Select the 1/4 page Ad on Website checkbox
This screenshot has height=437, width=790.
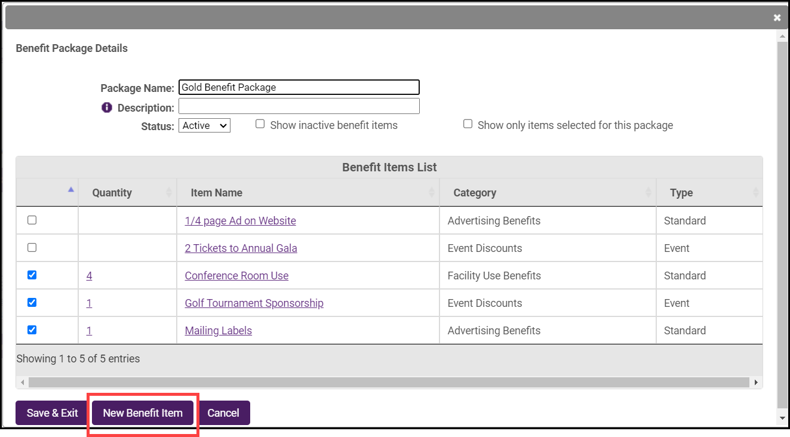coord(32,220)
